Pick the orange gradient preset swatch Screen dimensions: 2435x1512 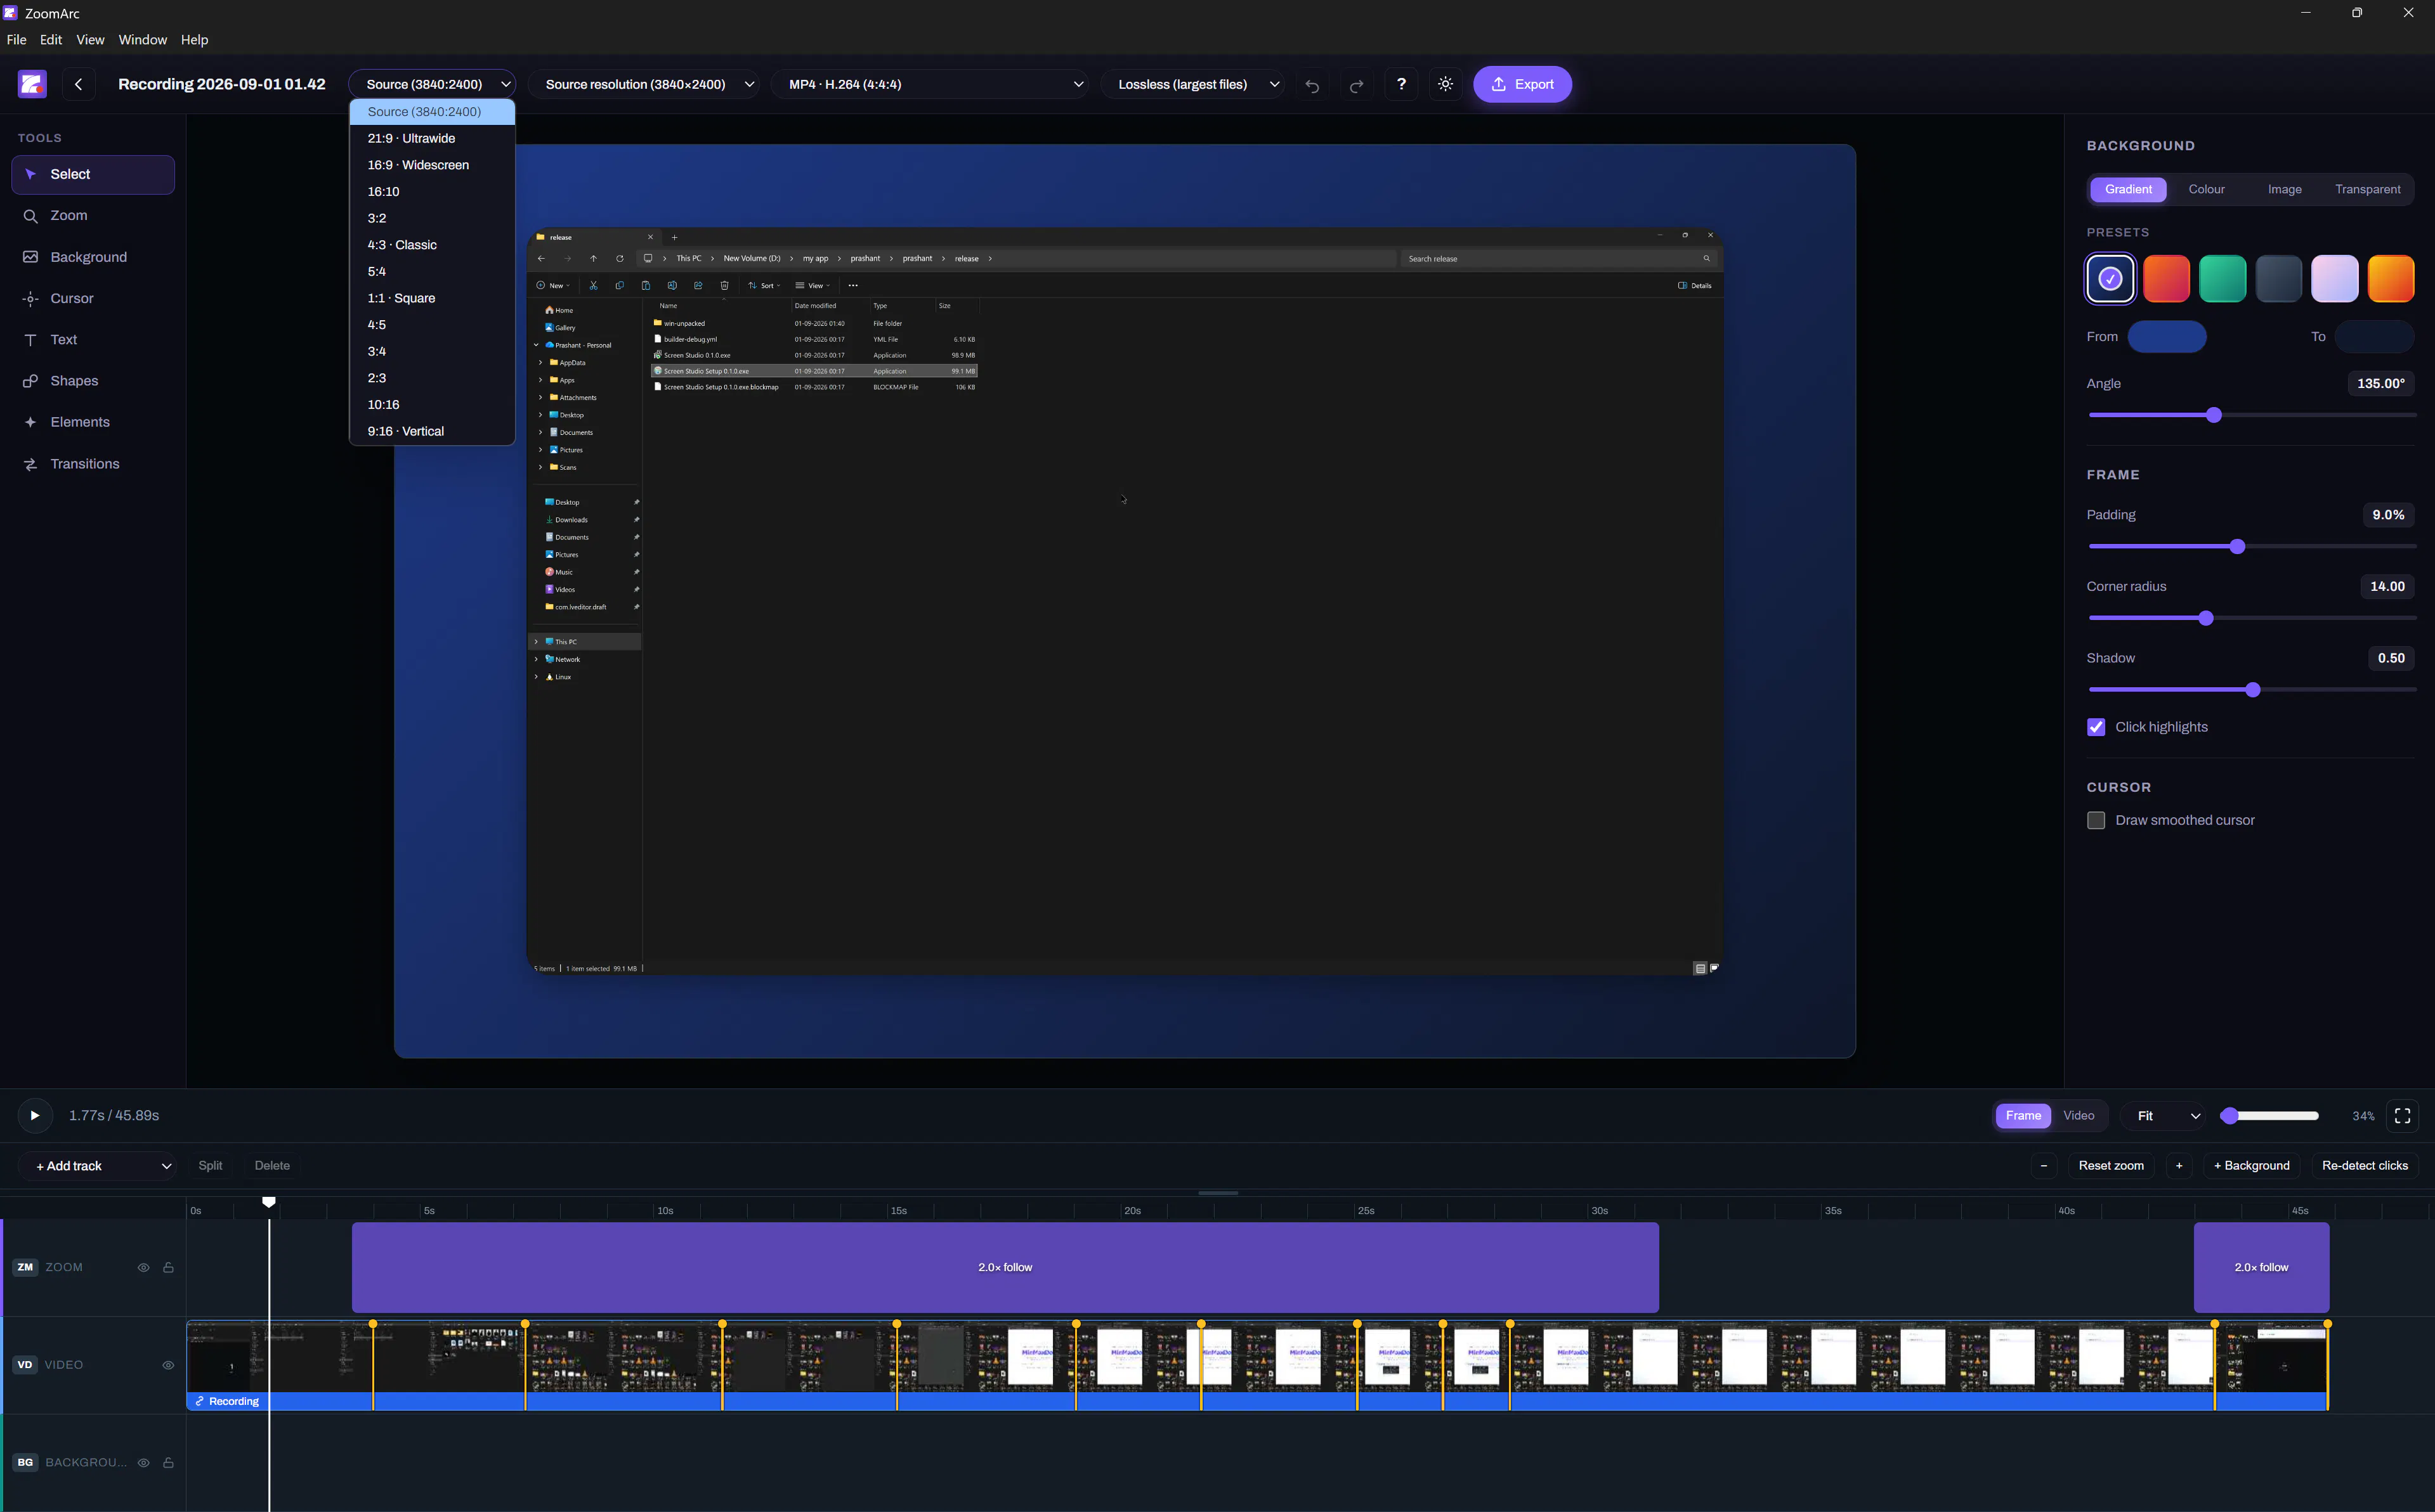[2391, 279]
